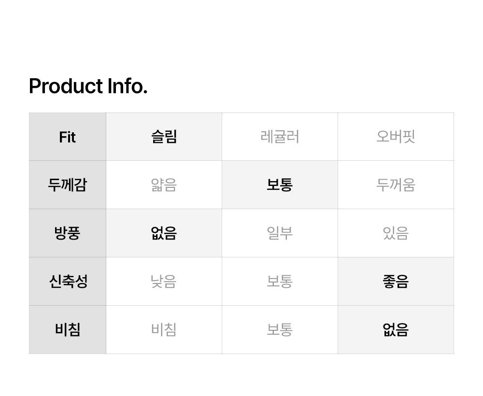The height and width of the screenshot is (396, 483).
Task: Click the 방풍 row header
Action: (x=68, y=233)
